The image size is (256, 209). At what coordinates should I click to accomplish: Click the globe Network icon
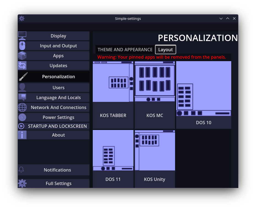point(22,107)
